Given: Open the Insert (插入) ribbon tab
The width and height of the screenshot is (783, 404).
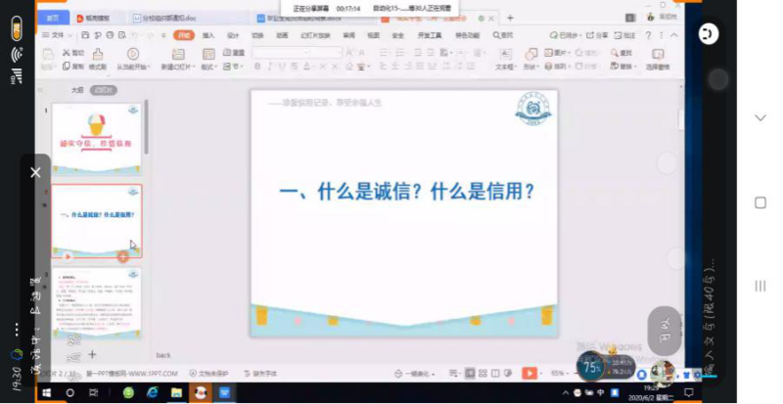Looking at the screenshot, I should click(x=208, y=34).
